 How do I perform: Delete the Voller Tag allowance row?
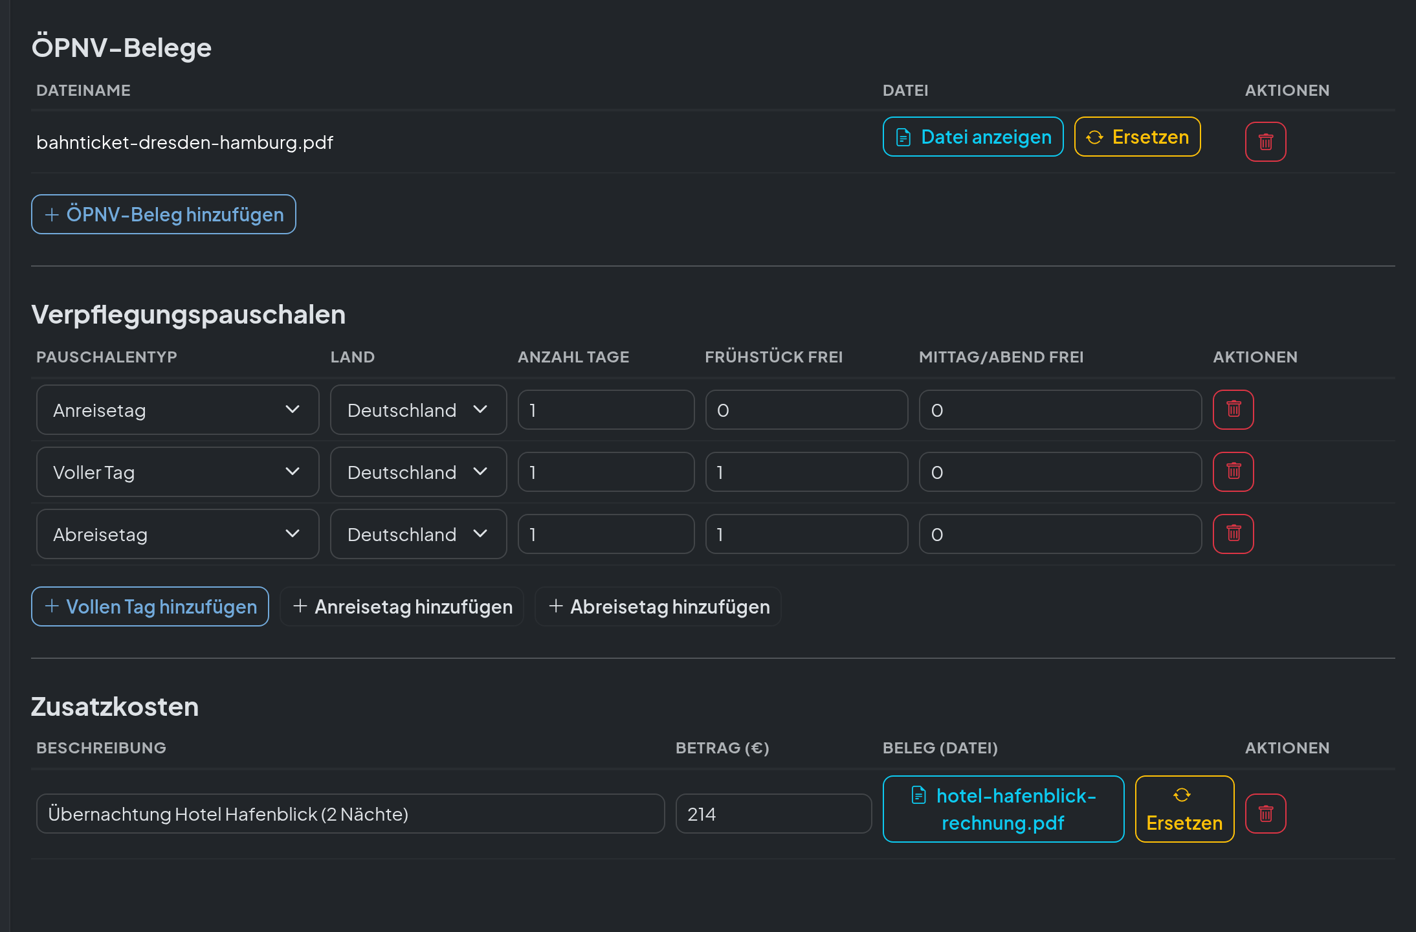click(1233, 472)
